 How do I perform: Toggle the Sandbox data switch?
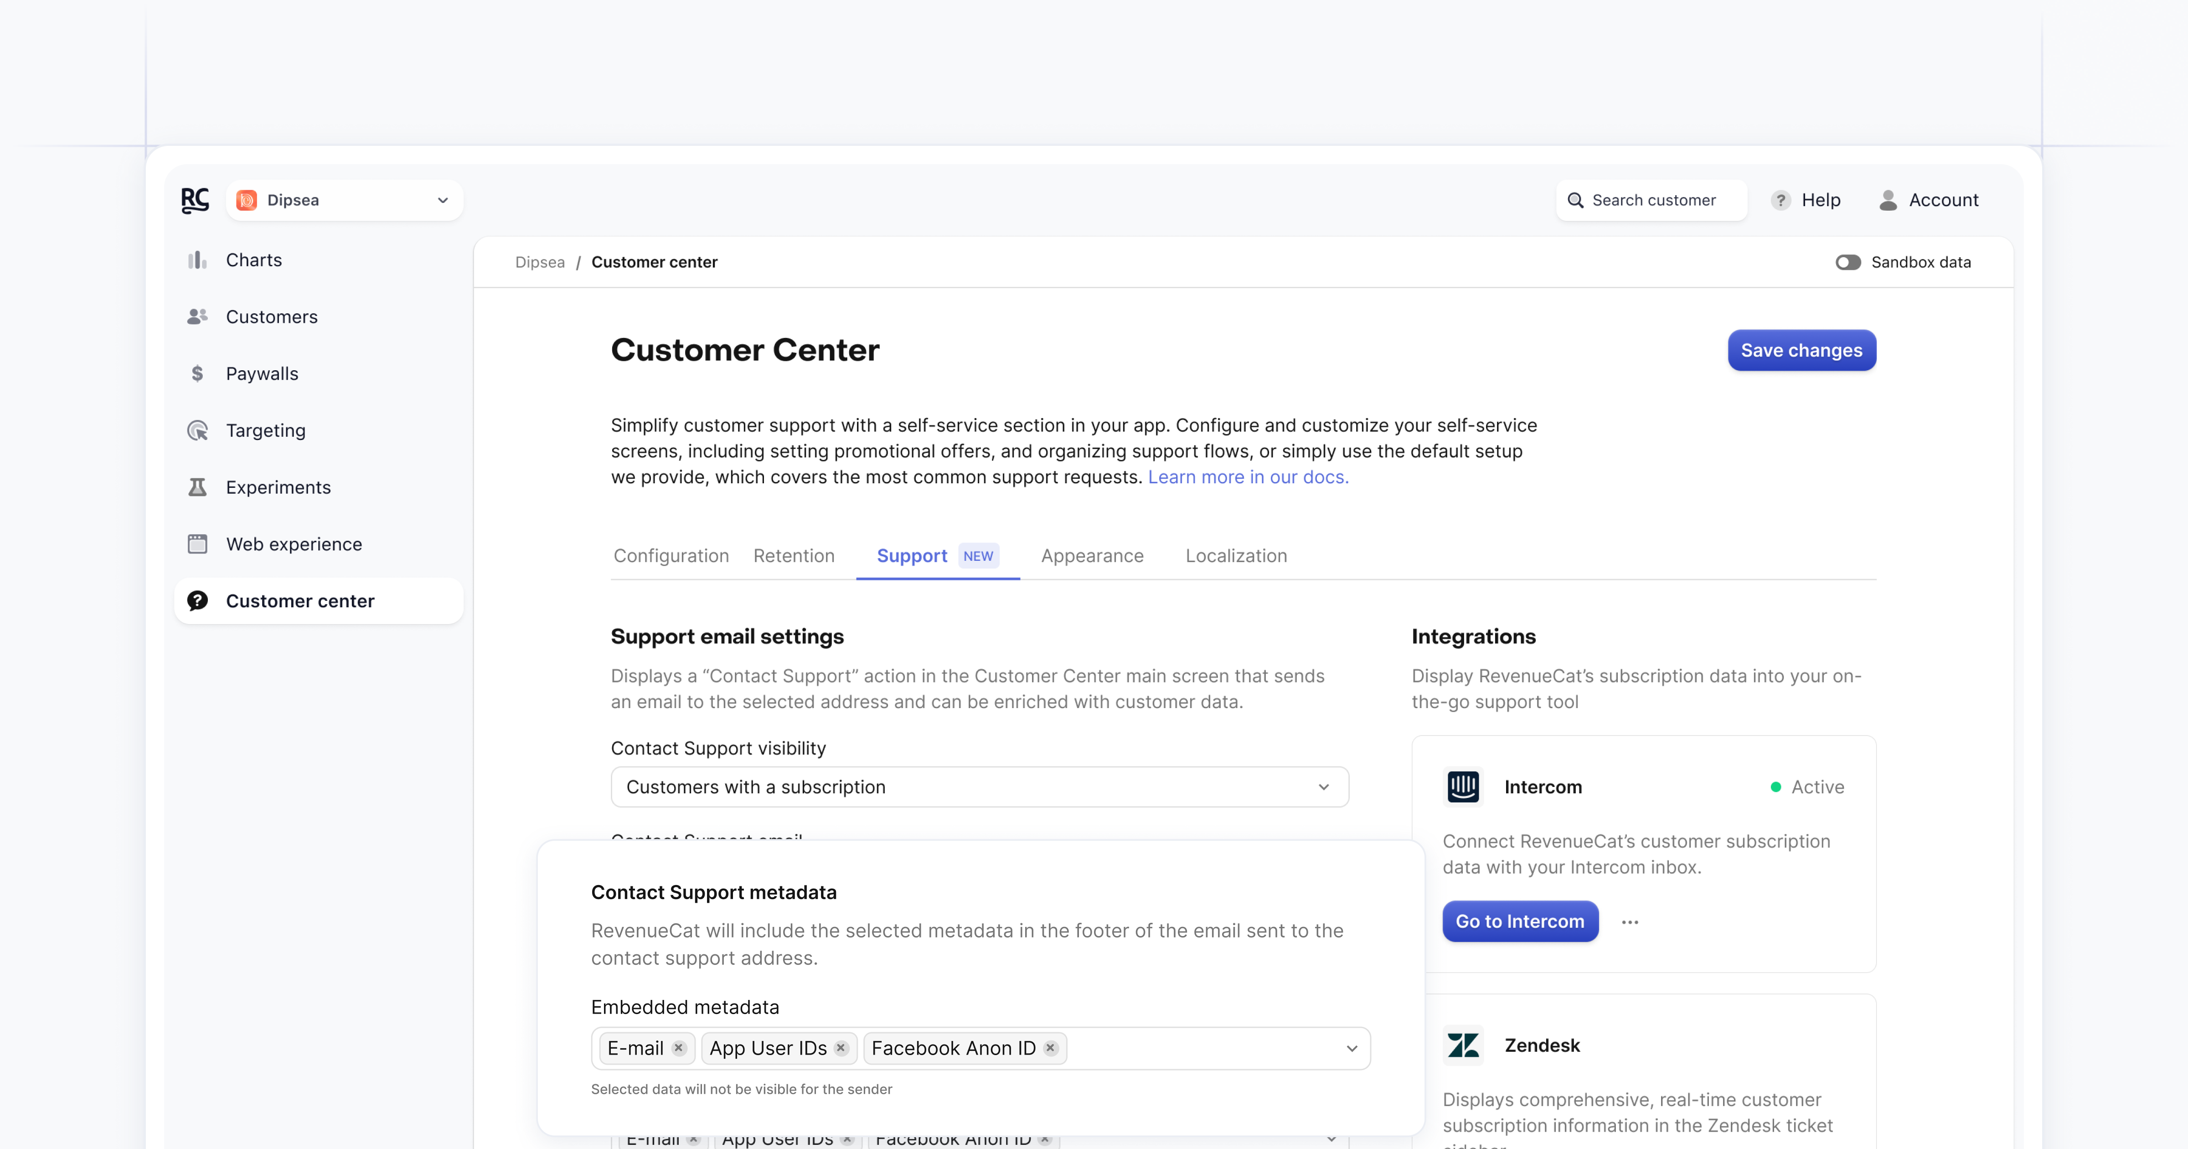coord(1847,263)
